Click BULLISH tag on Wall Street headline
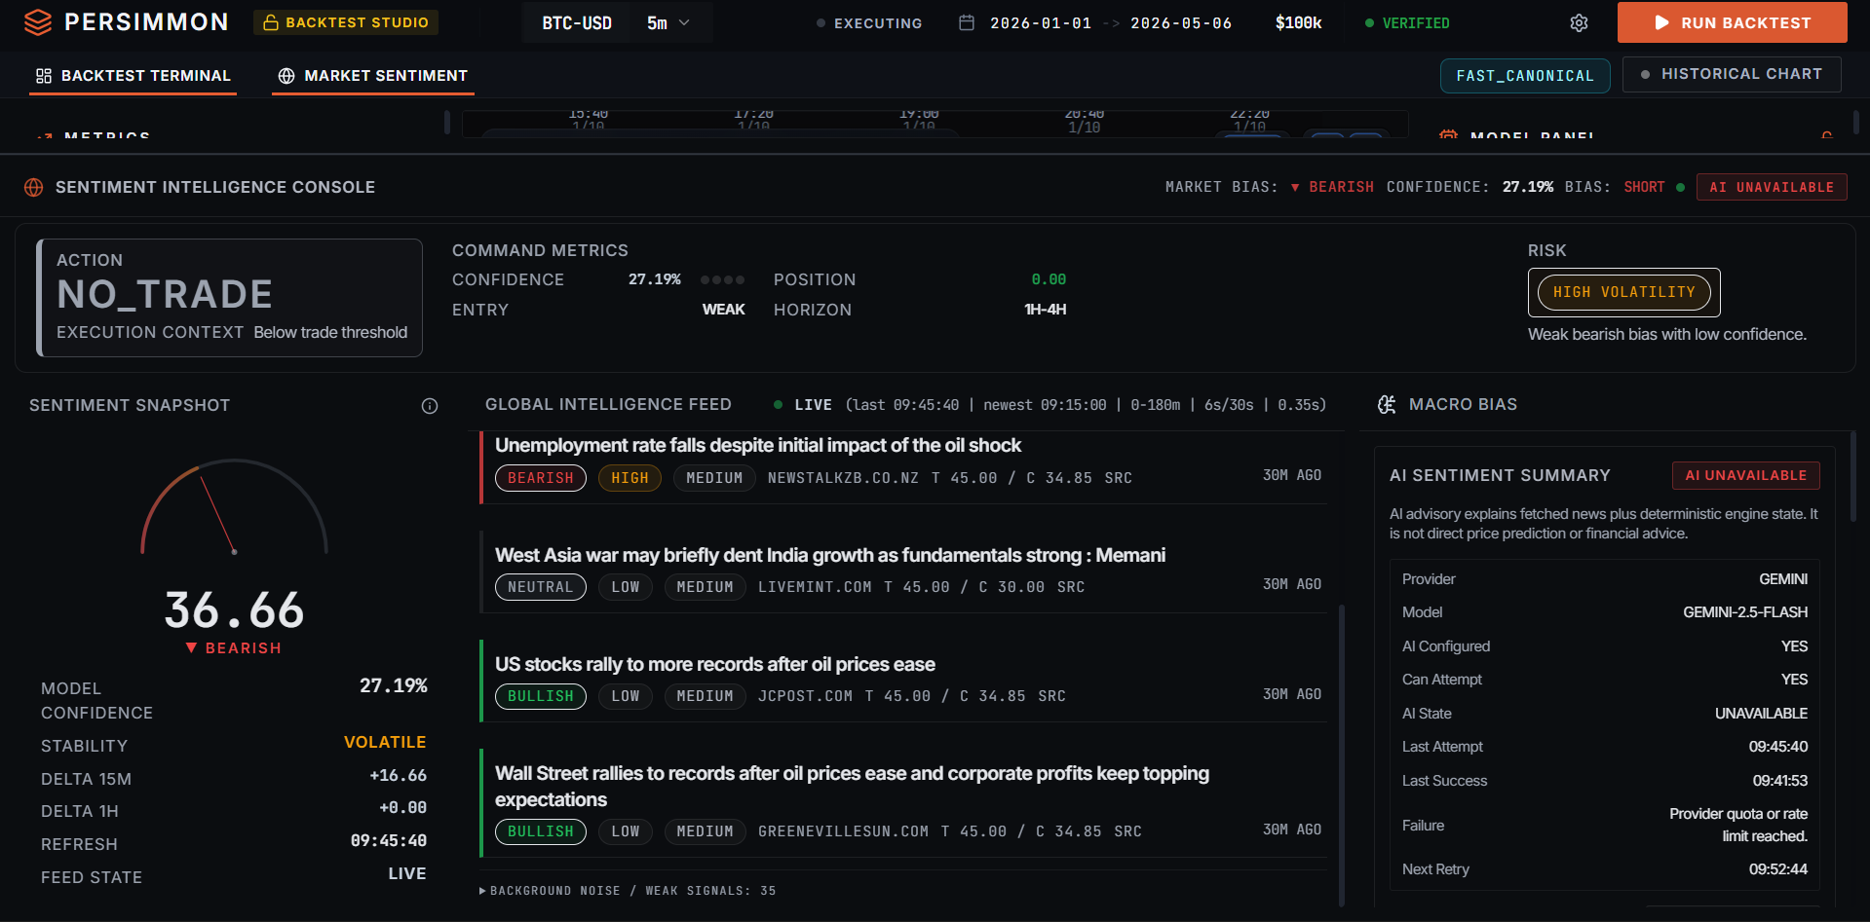Viewport: 1870px width, 922px height. [x=541, y=831]
